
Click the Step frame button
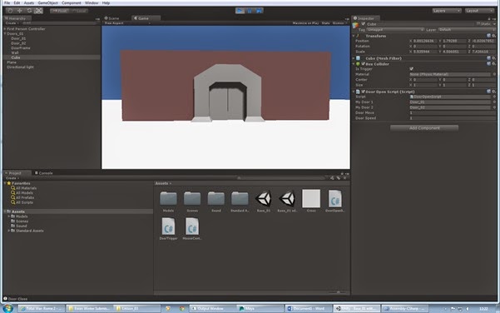coord(259,11)
